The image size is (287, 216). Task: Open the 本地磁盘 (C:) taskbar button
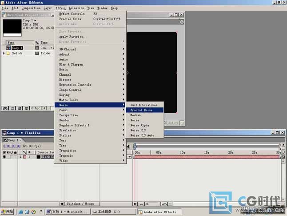click(x=113, y=212)
